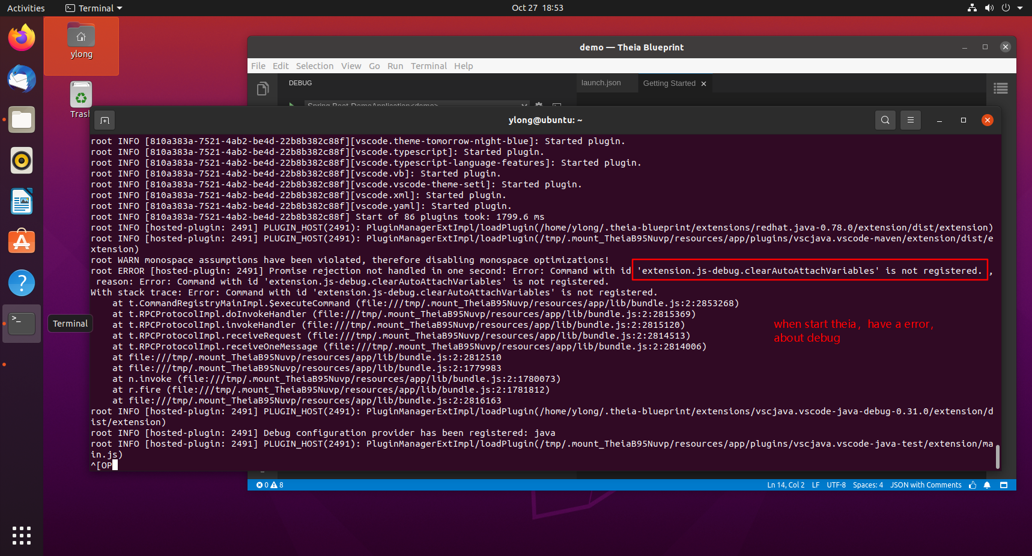The height and width of the screenshot is (556, 1032).
Task: Click the terminal scrollbar on the right
Action: (x=997, y=456)
